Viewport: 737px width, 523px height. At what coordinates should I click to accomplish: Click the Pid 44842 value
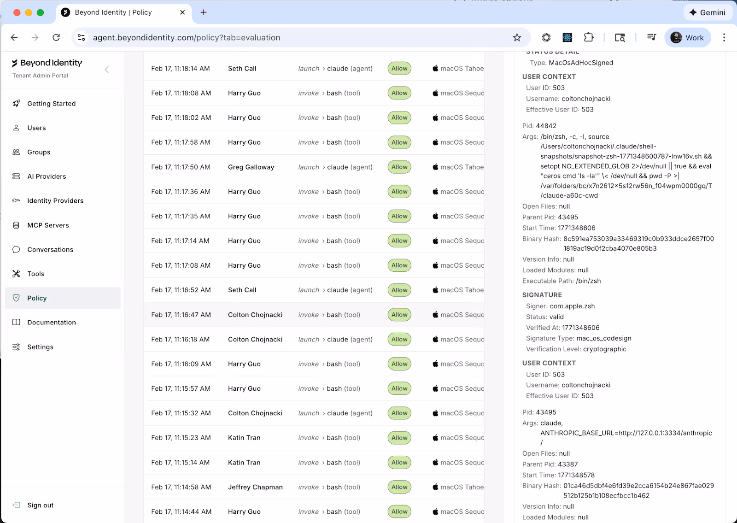546,126
